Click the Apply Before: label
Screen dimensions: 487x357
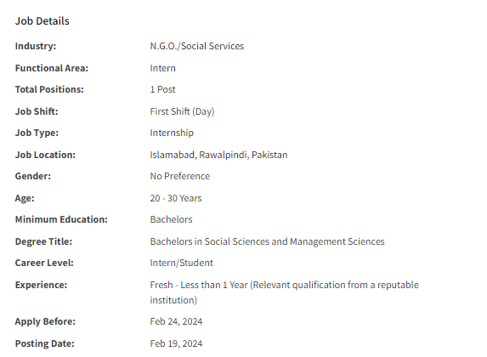pos(45,321)
